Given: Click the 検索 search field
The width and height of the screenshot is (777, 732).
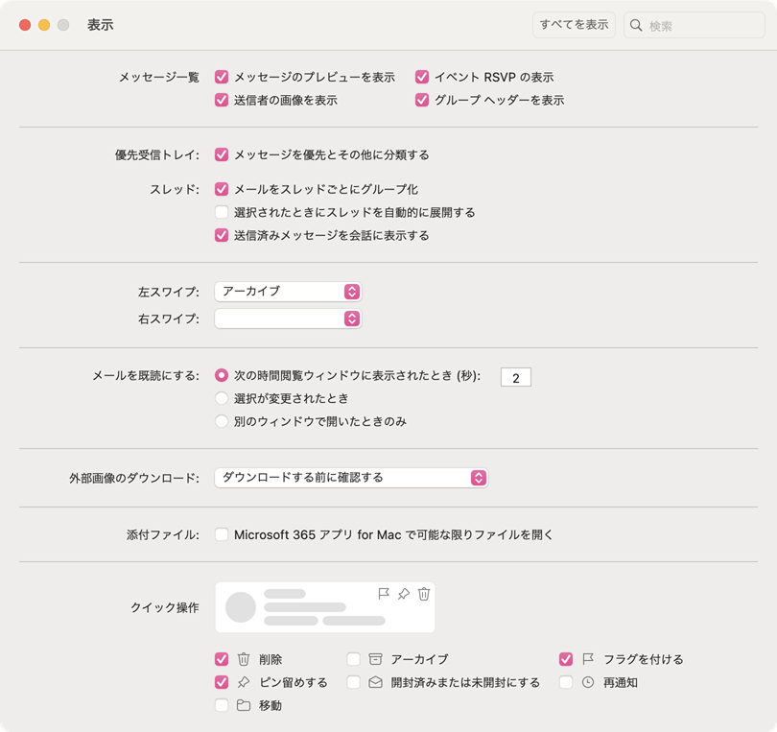Looking at the screenshot, I should [689, 26].
